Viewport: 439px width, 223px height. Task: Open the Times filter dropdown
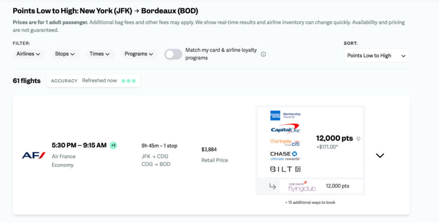pyautogui.click(x=99, y=54)
